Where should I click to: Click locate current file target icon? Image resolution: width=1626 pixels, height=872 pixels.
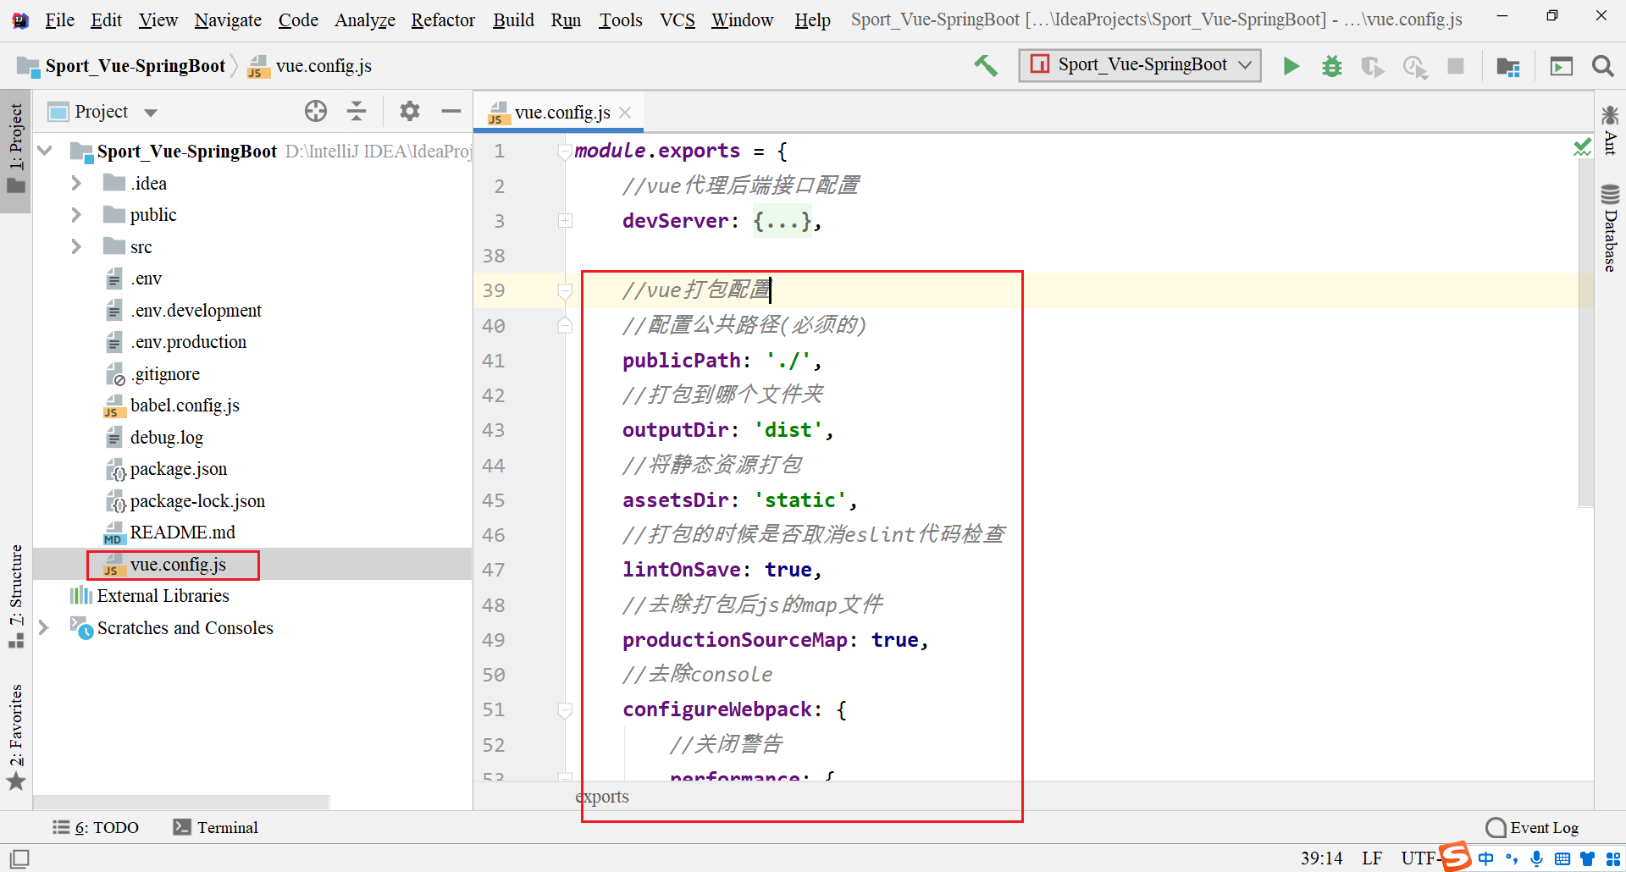coord(316,111)
